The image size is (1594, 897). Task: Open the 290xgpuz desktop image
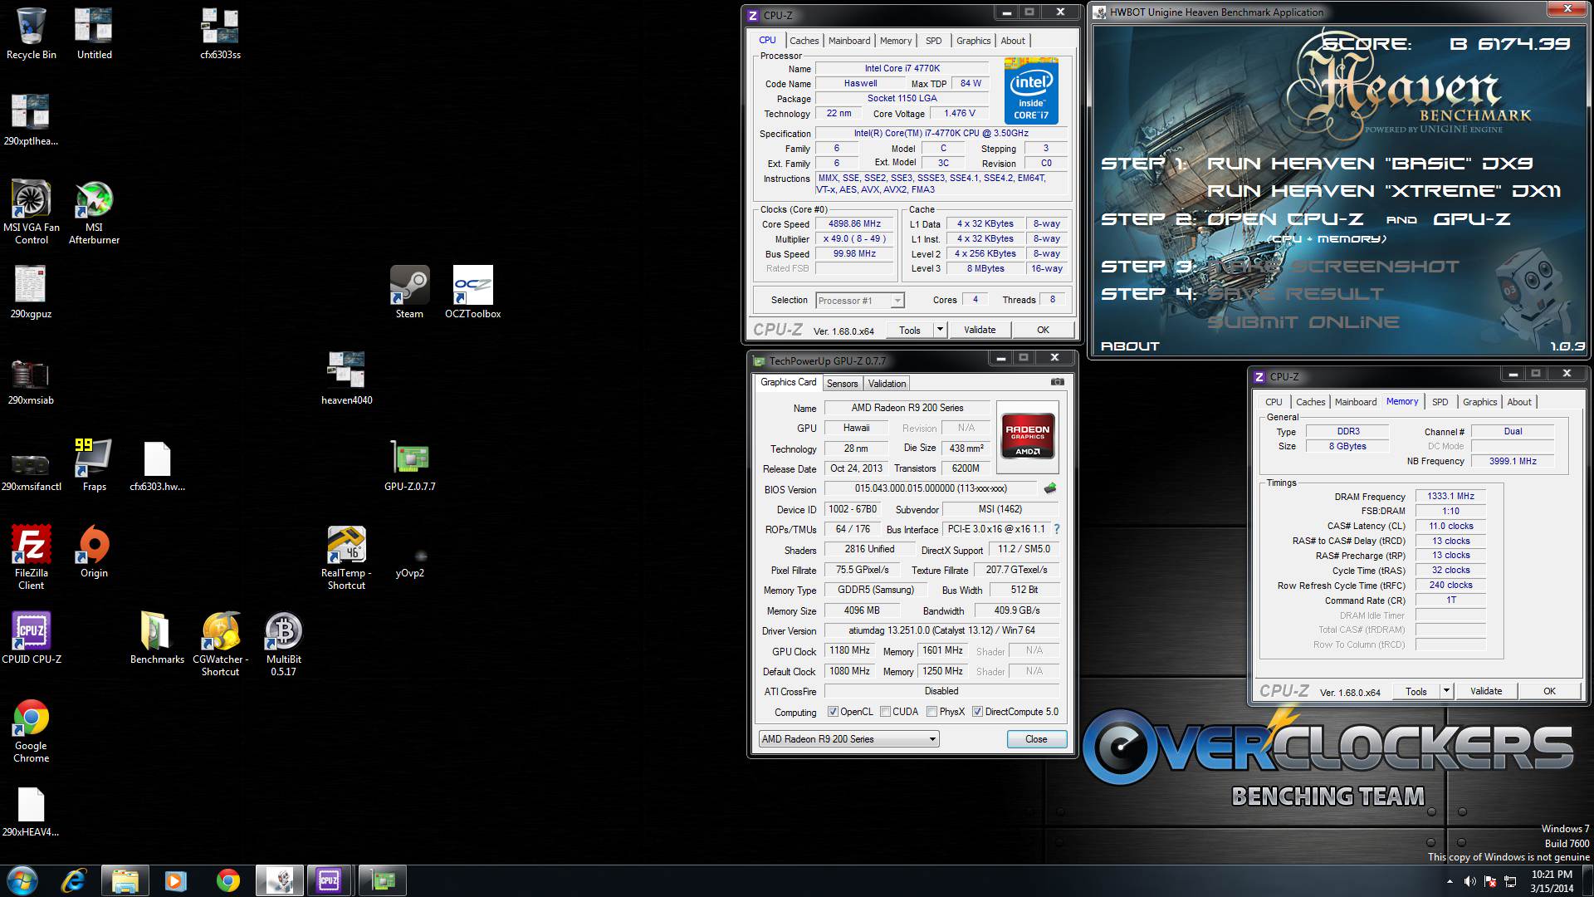pyautogui.click(x=32, y=292)
